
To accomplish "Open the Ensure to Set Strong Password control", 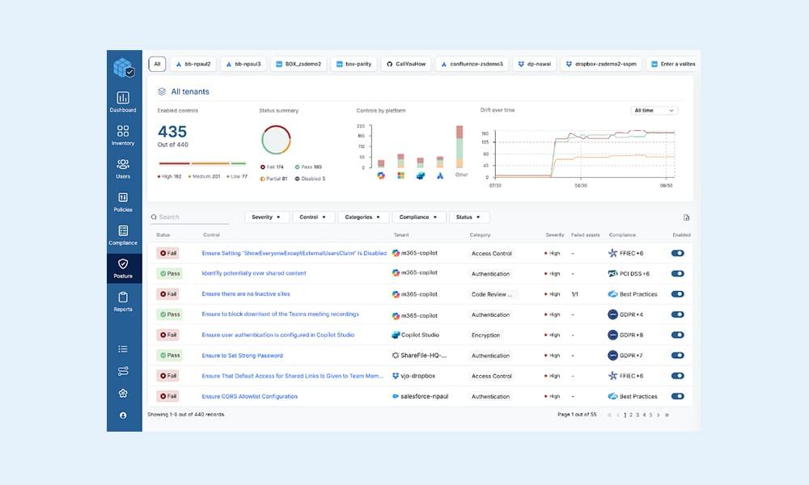I will coord(242,356).
